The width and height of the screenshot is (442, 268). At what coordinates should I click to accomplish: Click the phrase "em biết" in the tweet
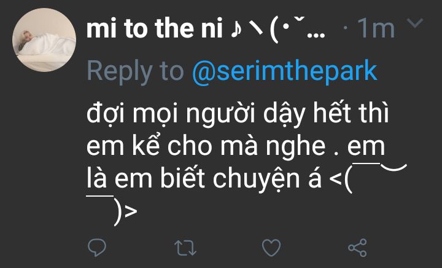[x=155, y=180]
